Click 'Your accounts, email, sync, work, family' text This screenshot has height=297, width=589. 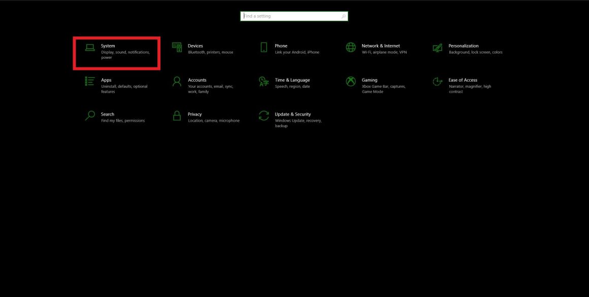(x=211, y=89)
